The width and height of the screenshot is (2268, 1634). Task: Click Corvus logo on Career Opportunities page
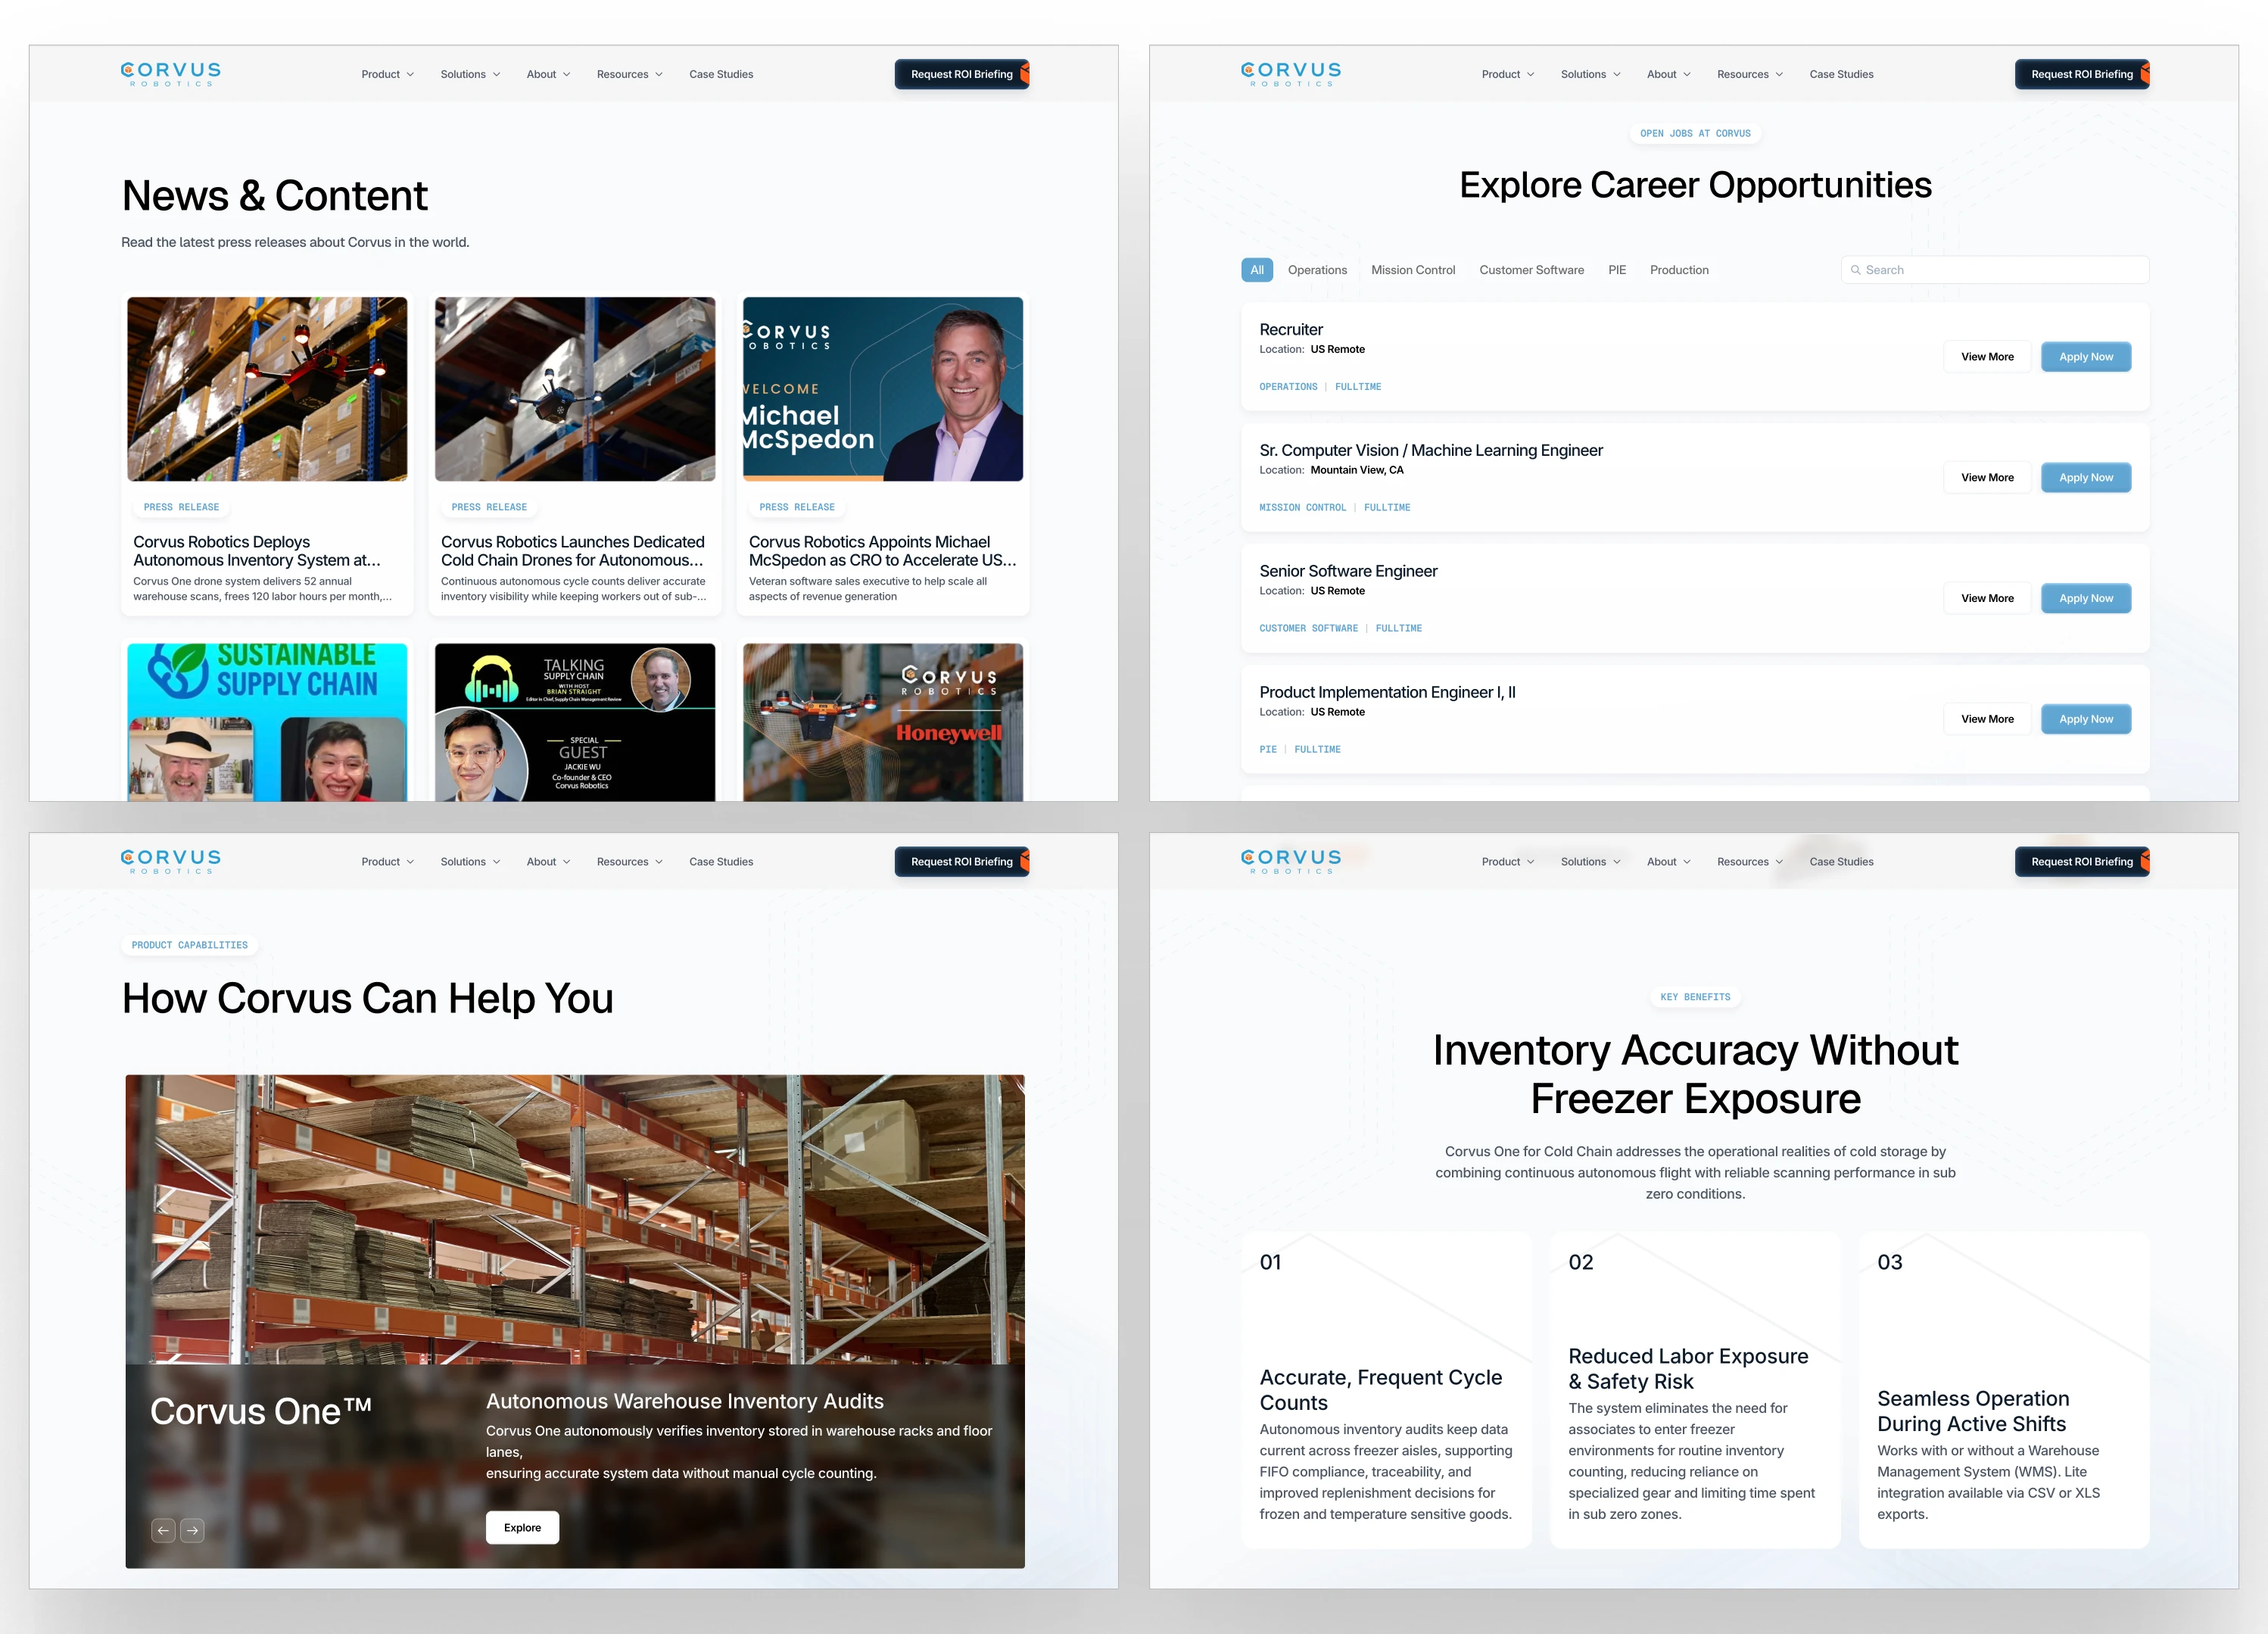pyautogui.click(x=1290, y=74)
